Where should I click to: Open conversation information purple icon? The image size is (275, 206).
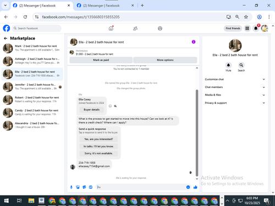click(x=194, y=42)
